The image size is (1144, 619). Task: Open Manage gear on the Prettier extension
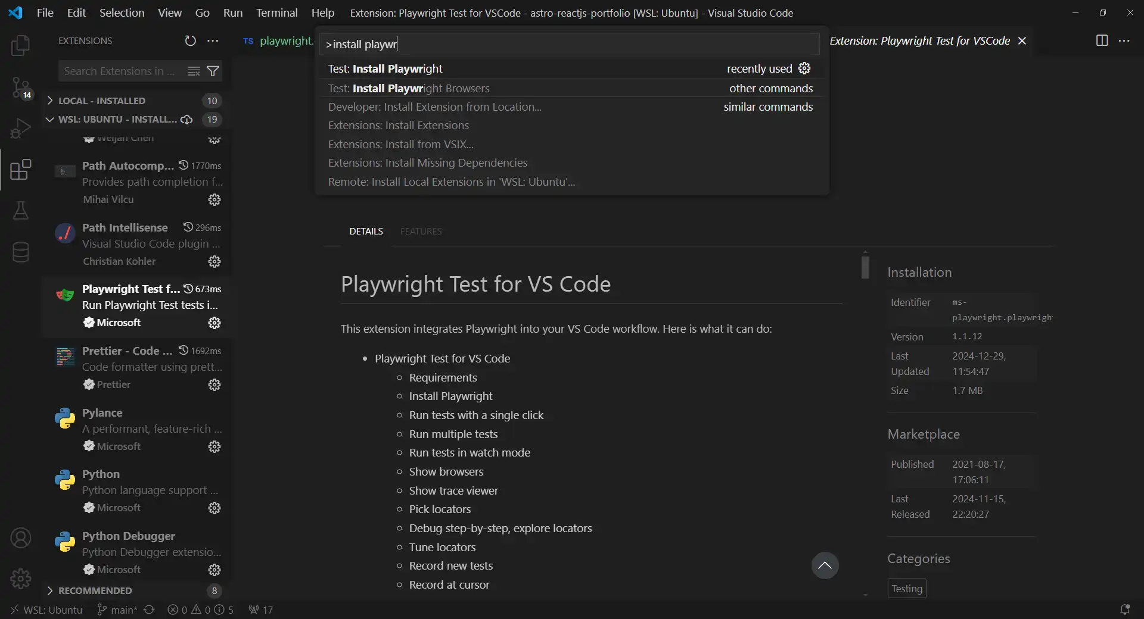click(x=214, y=385)
